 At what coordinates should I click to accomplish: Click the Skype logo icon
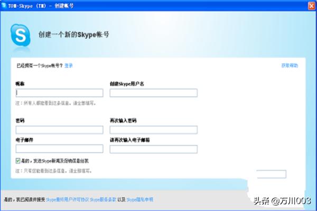[21, 35]
